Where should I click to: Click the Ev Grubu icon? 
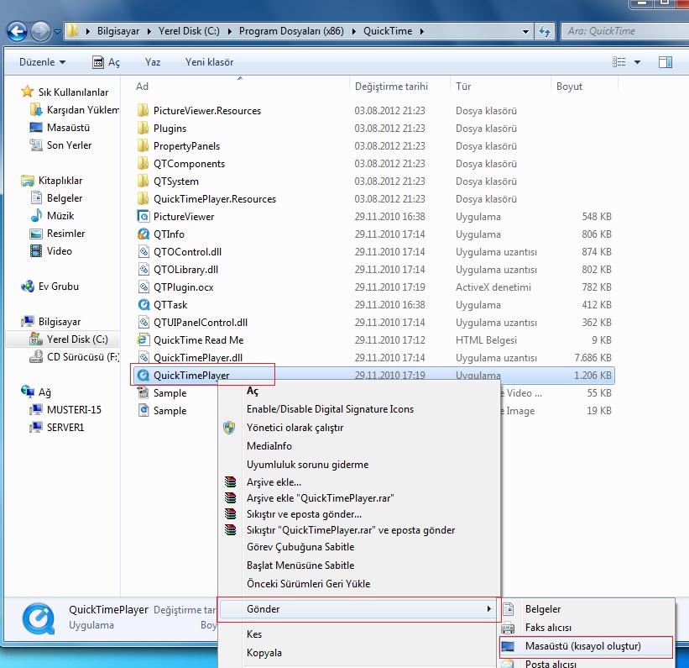(x=27, y=286)
